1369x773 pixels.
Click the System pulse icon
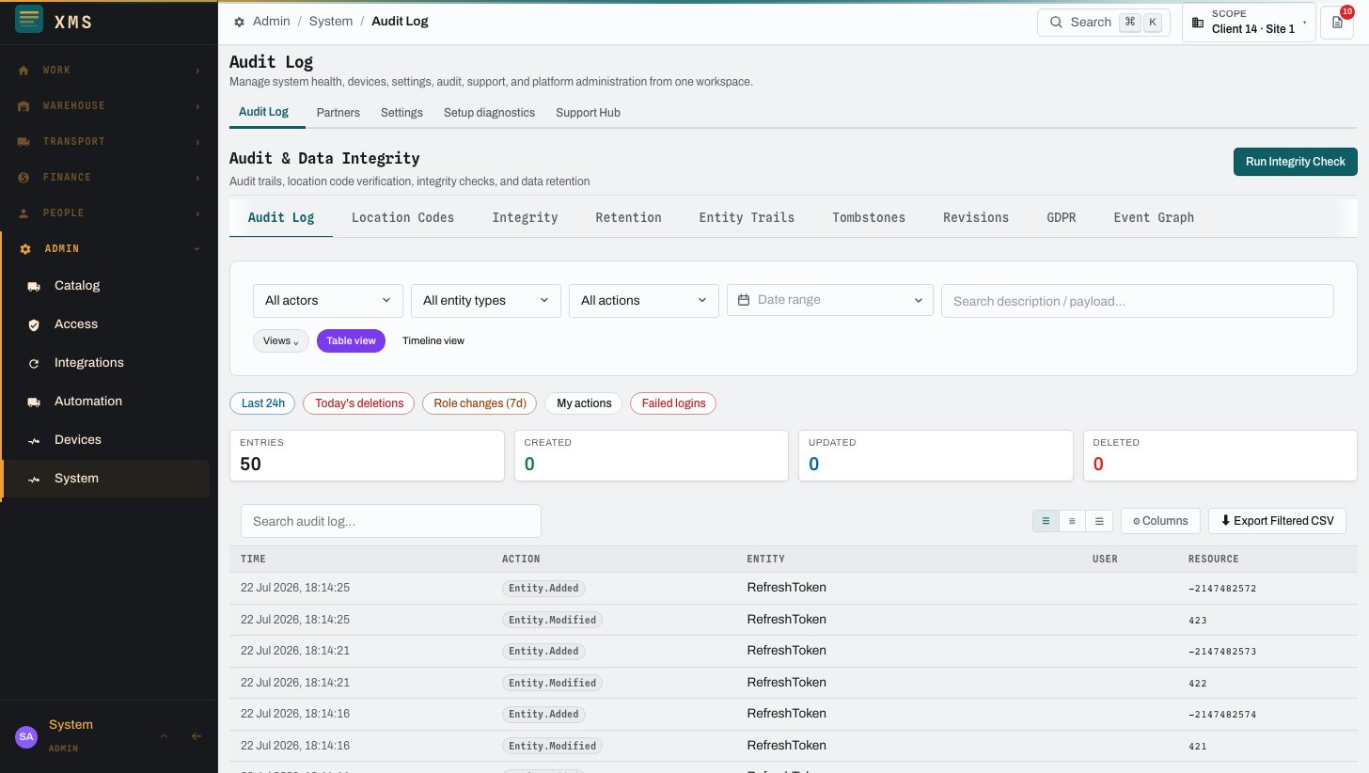(x=34, y=479)
